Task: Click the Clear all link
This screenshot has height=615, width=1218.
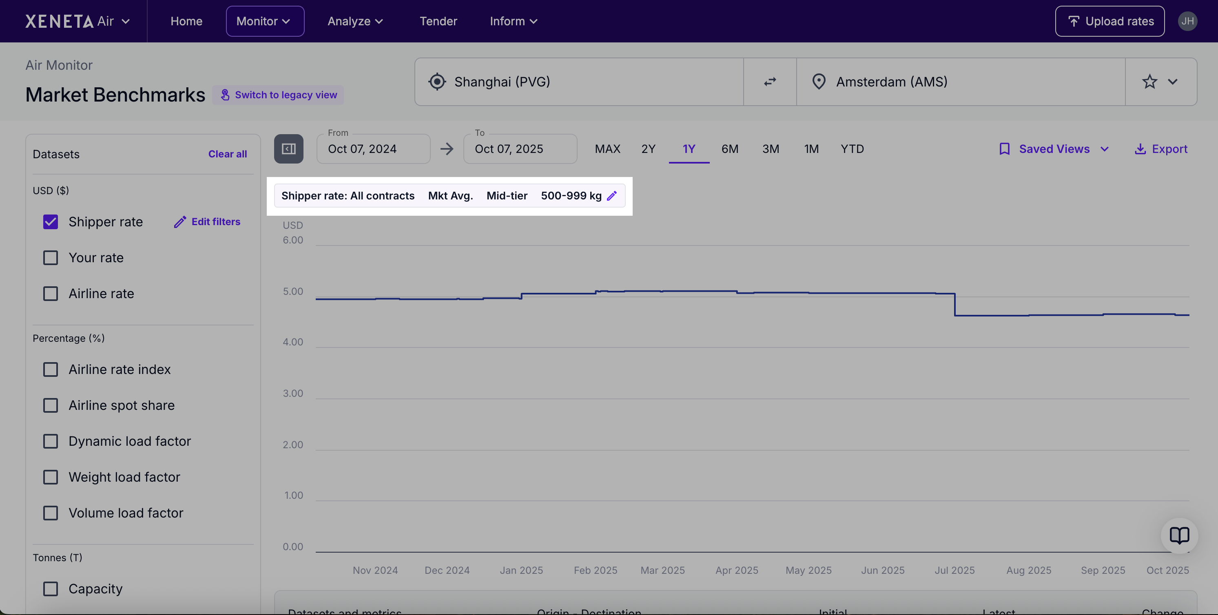Action: click(228, 154)
